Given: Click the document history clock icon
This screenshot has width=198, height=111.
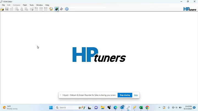Looking at the screenshot, I should tap(26, 9).
